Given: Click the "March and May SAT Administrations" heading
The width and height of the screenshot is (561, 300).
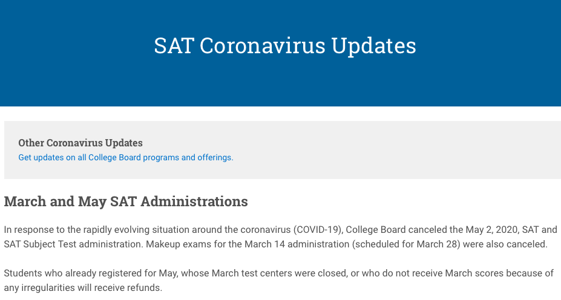Looking at the screenshot, I should pos(126,201).
